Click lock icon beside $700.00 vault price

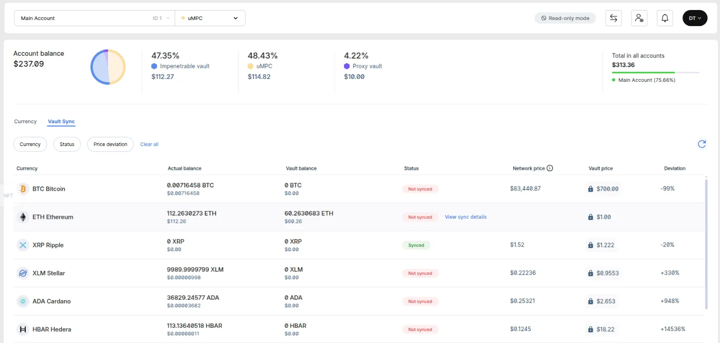pyautogui.click(x=591, y=189)
